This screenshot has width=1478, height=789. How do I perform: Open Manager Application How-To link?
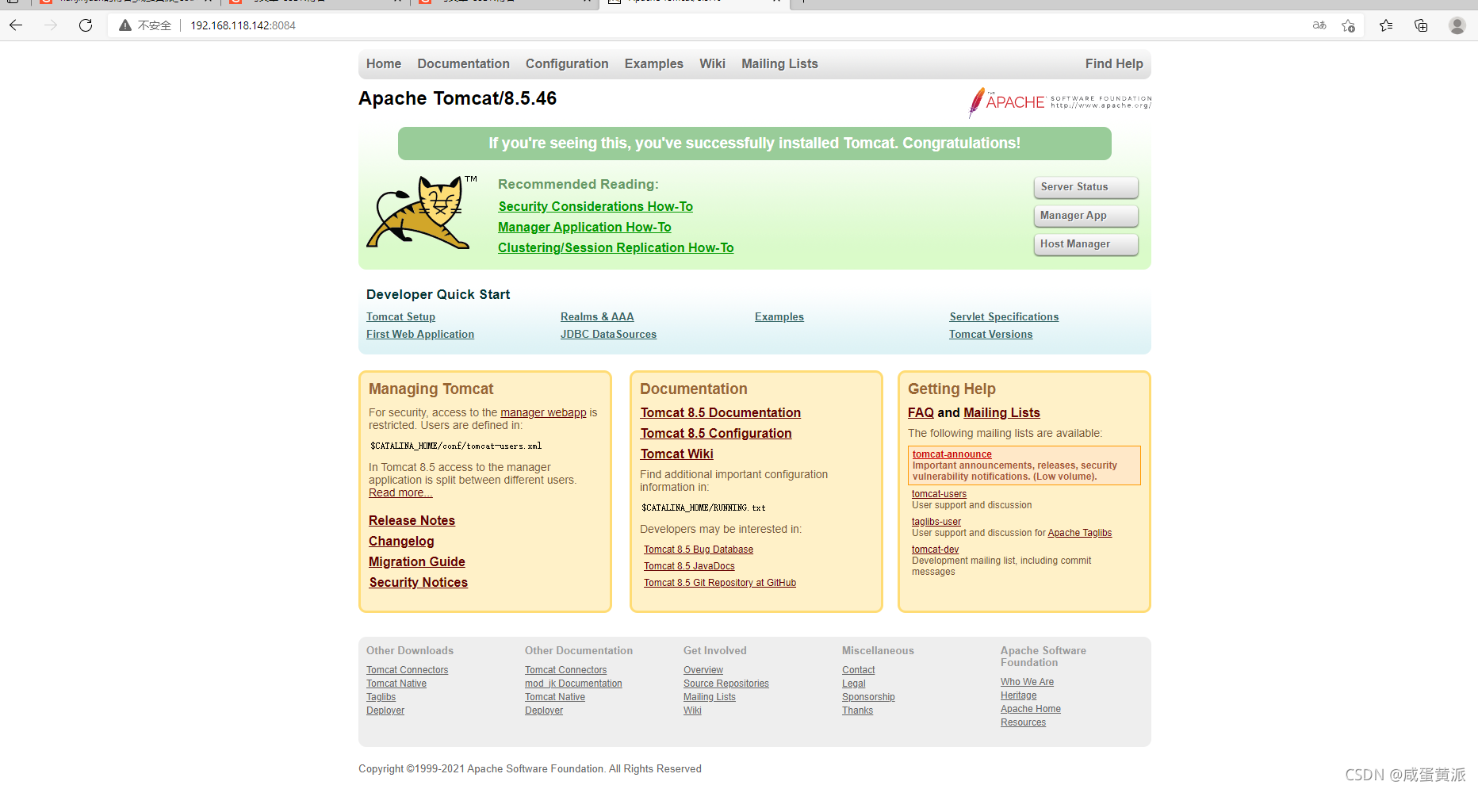pyautogui.click(x=584, y=227)
